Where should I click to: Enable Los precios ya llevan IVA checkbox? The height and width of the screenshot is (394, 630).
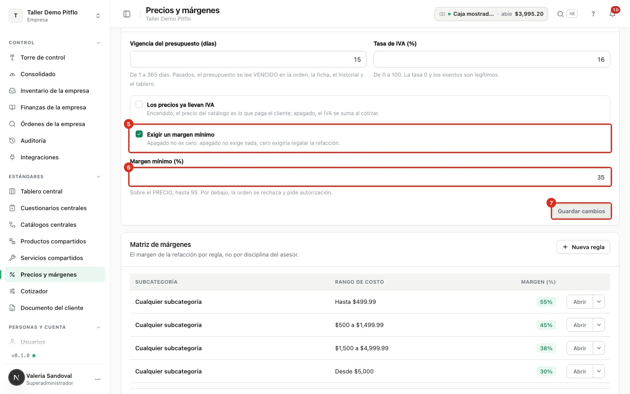(139, 104)
